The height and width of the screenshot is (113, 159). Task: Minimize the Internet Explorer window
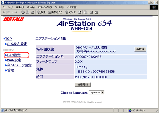click(x=149, y=3)
